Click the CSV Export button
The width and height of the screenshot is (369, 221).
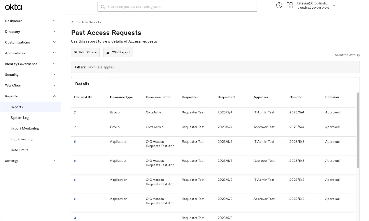[118, 52]
